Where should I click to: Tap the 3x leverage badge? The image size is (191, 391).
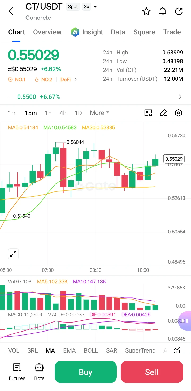[x=86, y=7]
